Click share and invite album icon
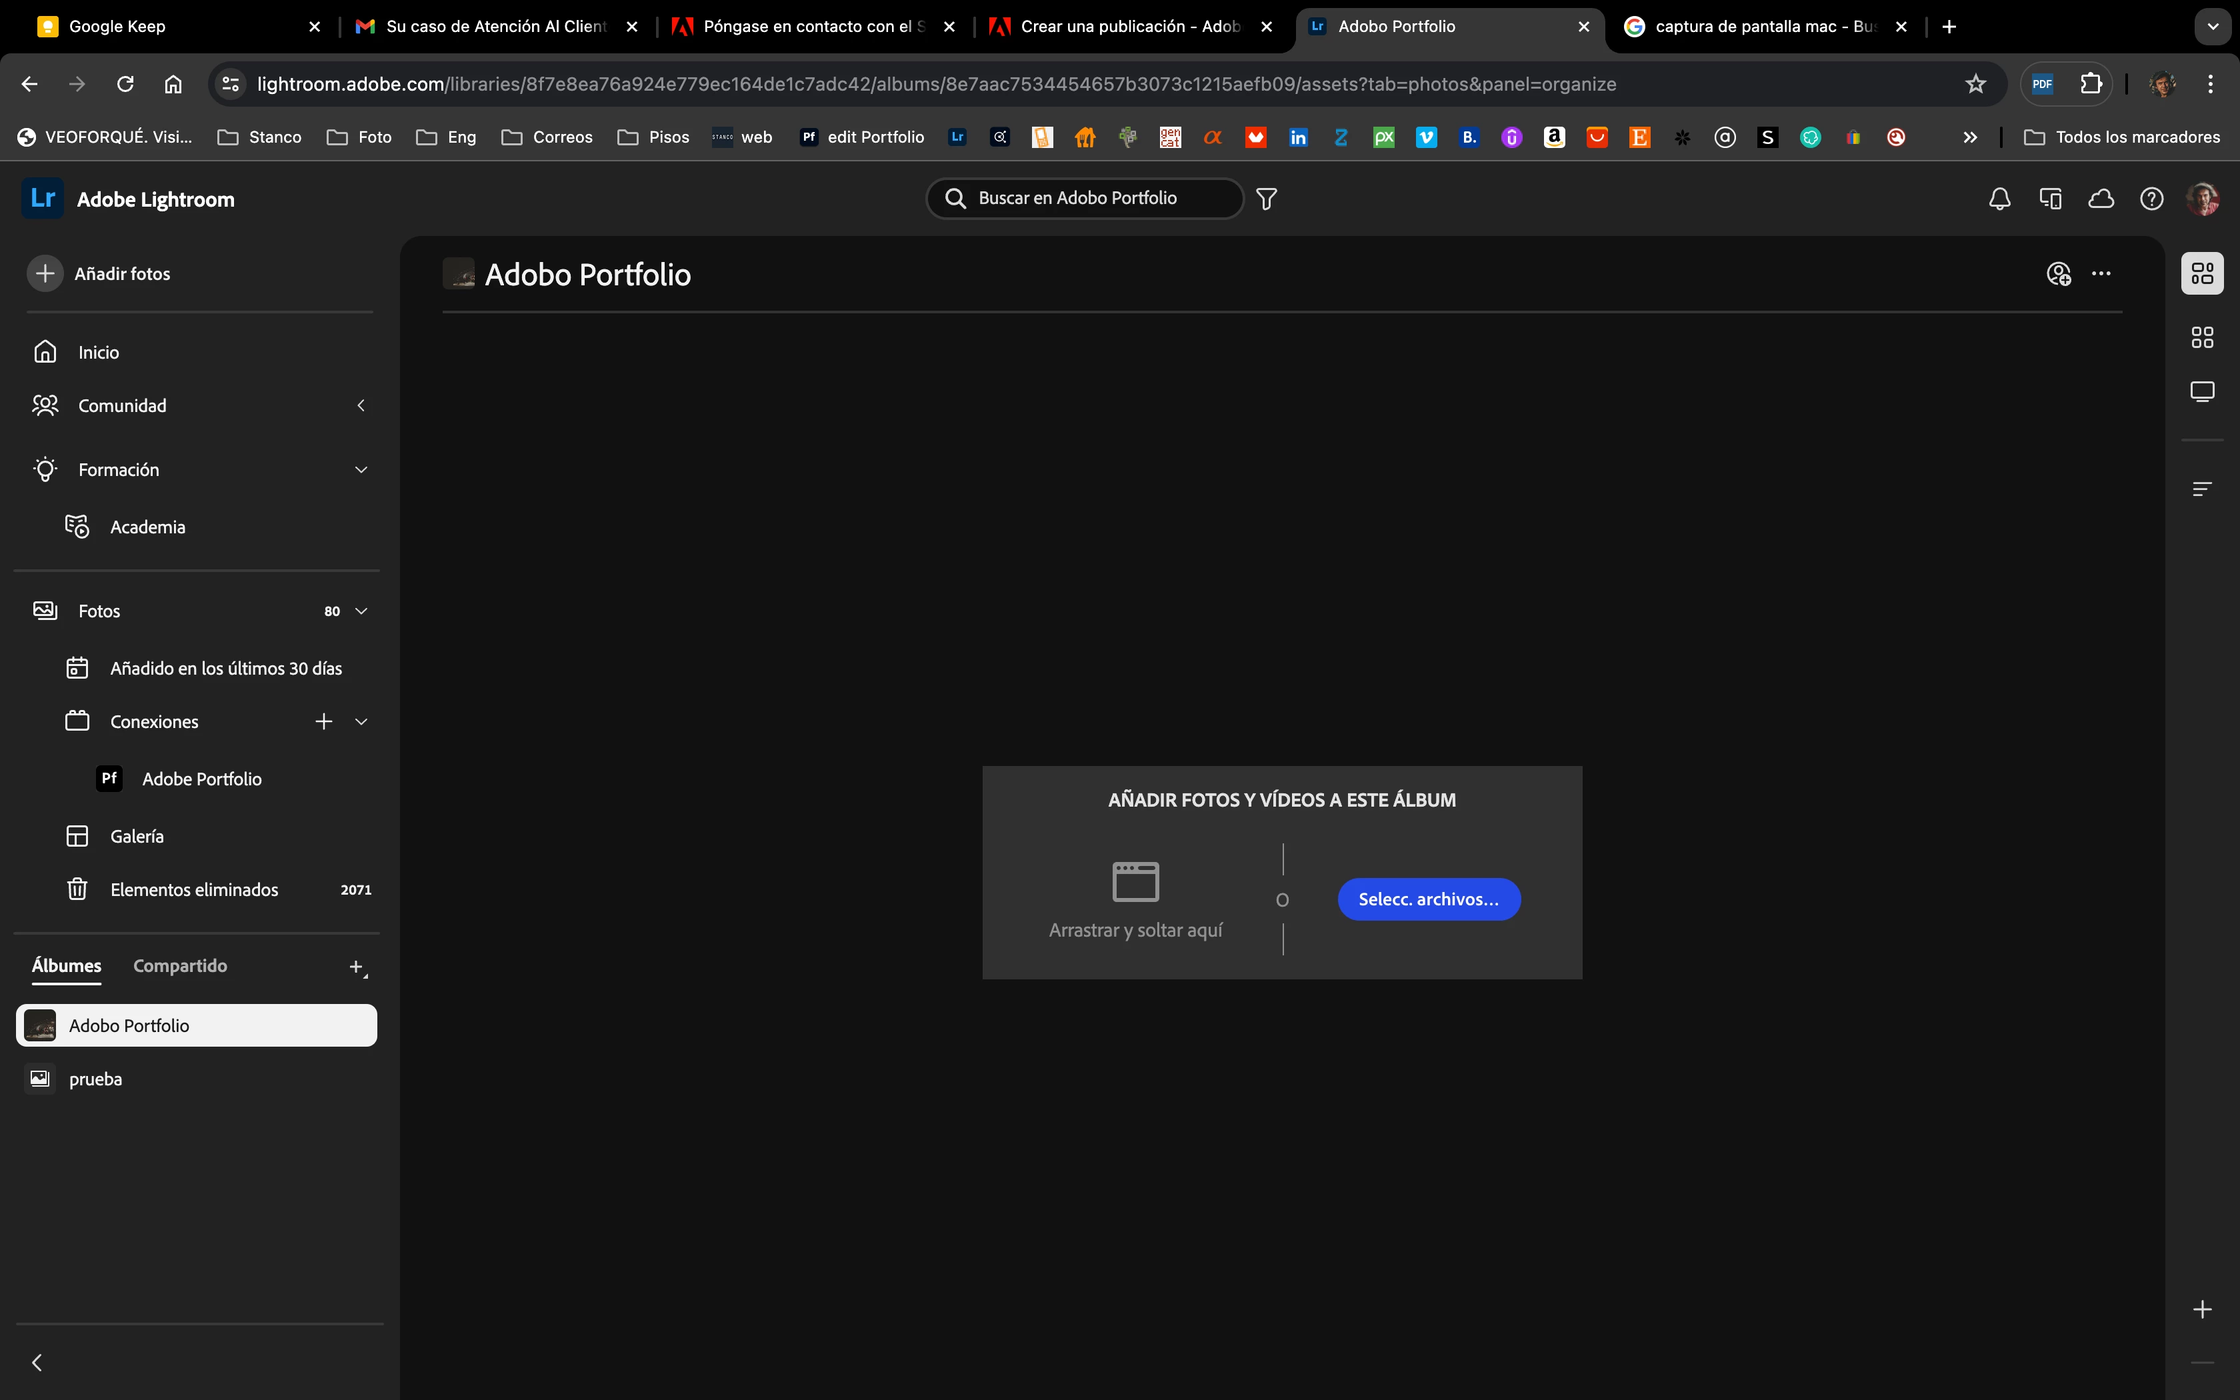Viewport: 2240px width, 1400px height. point(2057,274)
